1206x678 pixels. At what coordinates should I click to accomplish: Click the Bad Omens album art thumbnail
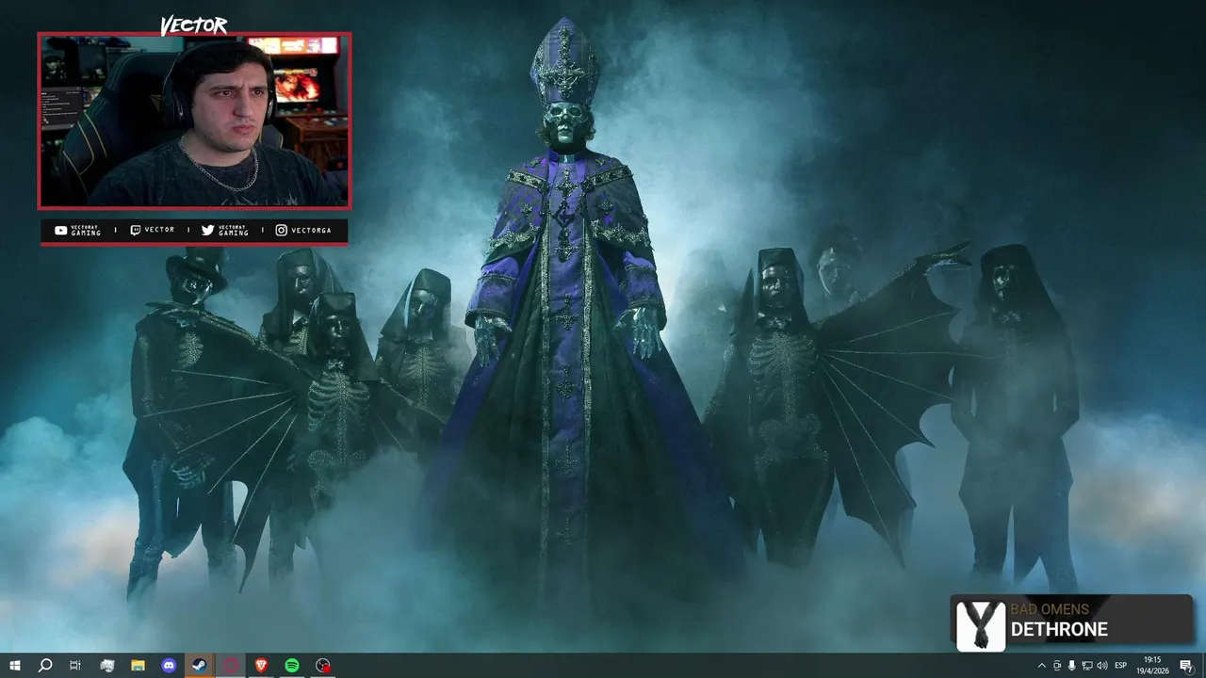980,625
